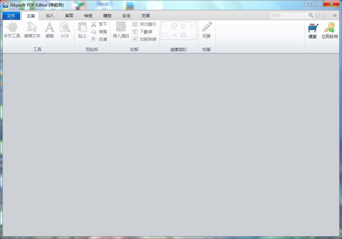Toggle 加刪除線 strikethrough annotation

coord(144,39)
